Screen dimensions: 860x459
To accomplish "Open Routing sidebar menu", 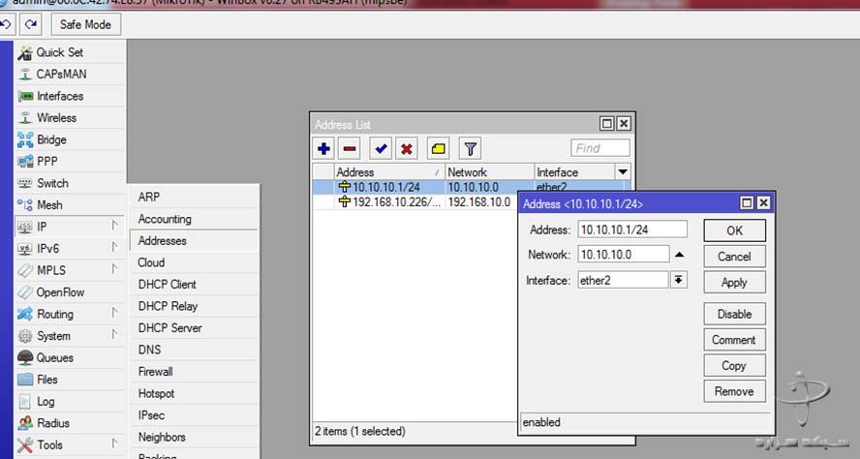I will point(69,314).
